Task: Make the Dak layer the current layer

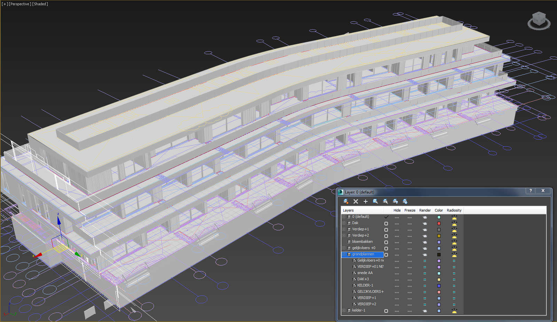Action: pos(386,223)
